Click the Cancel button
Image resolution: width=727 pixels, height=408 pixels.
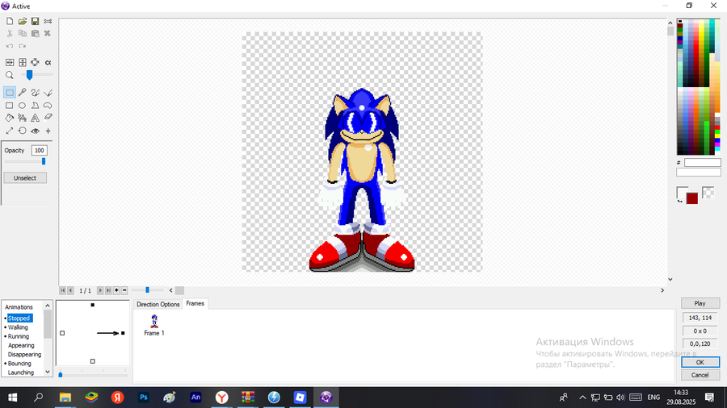point(700,375)
